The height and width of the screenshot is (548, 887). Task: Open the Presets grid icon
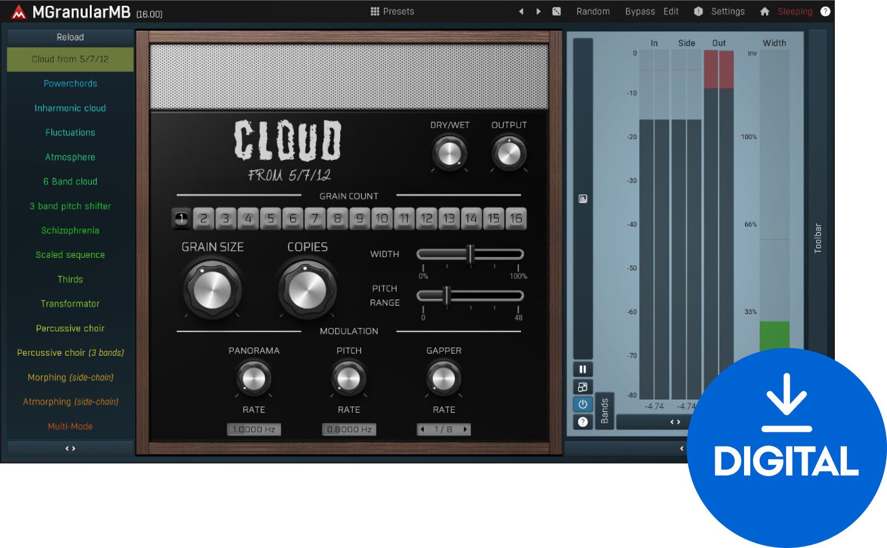(375, 11)
